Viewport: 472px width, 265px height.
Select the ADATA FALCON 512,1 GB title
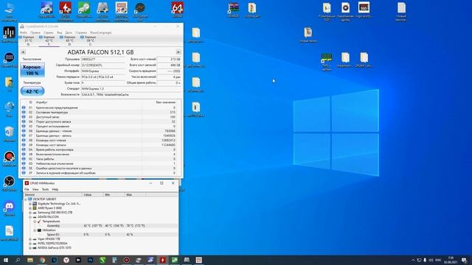[100, 52]
